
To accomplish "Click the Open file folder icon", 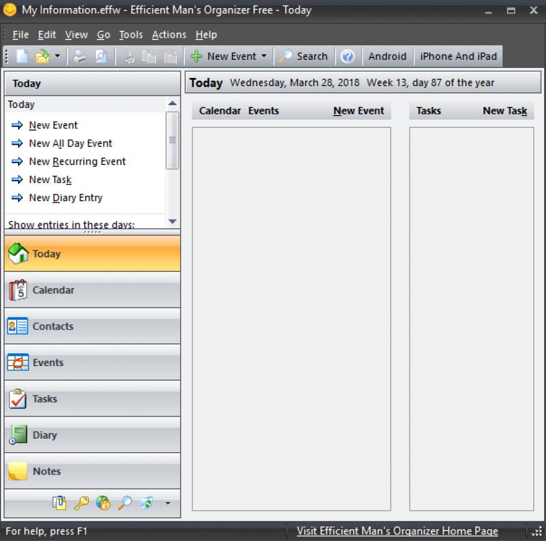I will point(43,56).
